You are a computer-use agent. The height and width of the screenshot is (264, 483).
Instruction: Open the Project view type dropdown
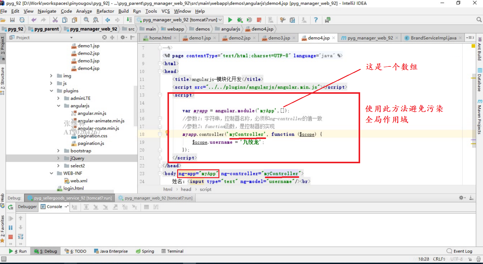coord(72,38)
